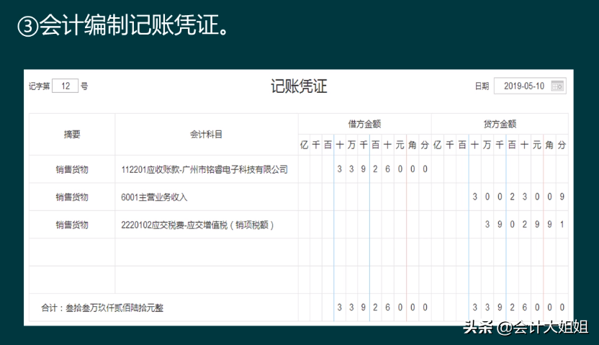The height and width of the screenshot is (345, 599).
Task: Click 销售货物 summary in the 112201 row
Action: coord(72,169)
